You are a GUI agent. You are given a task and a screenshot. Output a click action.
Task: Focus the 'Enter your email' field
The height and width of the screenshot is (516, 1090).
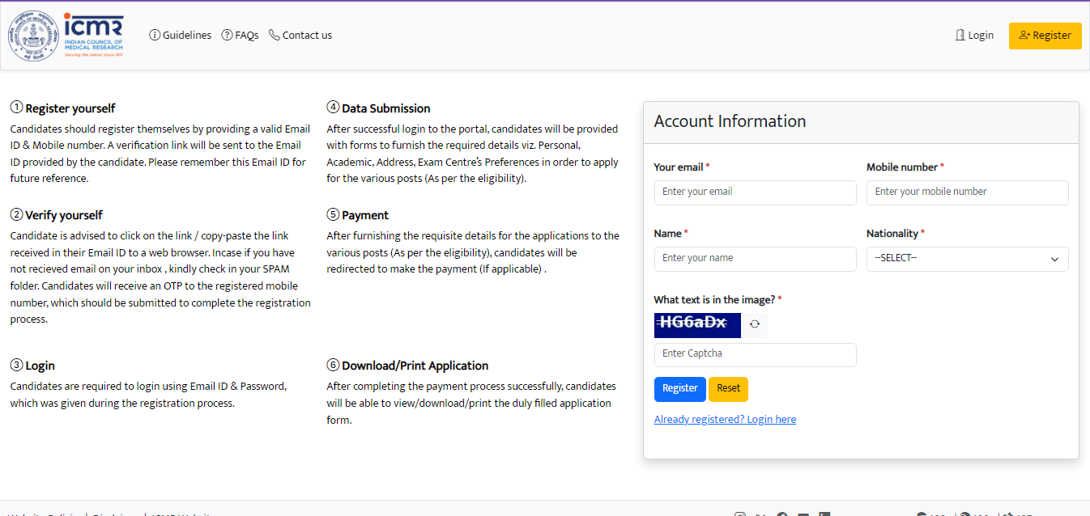pos(755,192)
